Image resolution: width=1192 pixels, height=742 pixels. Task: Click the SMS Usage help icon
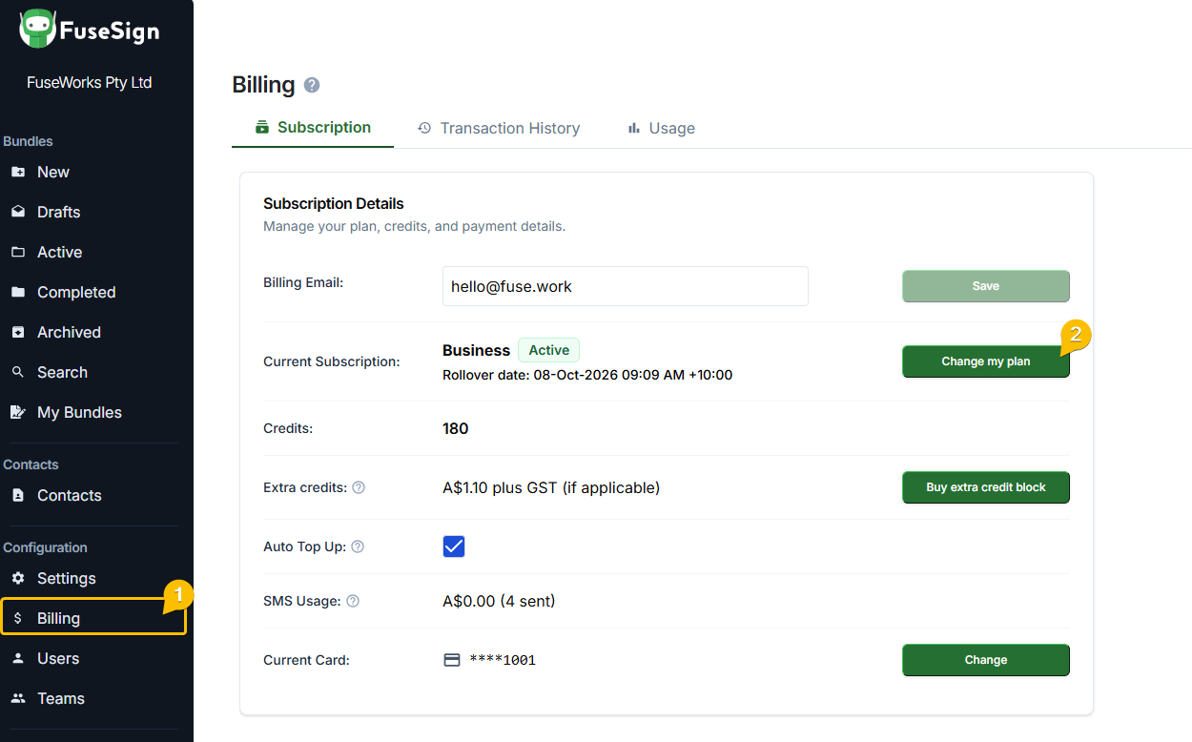tap(353, 601)
